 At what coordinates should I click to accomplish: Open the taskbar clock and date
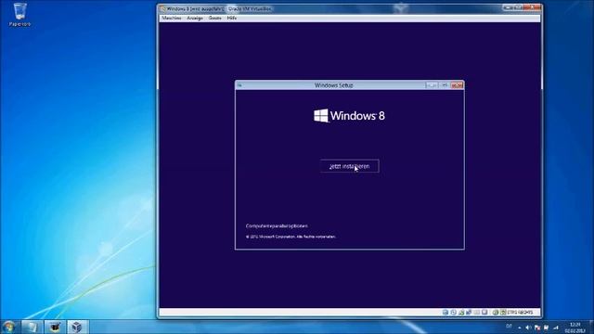pyautogui.click(x=575, y=328)
